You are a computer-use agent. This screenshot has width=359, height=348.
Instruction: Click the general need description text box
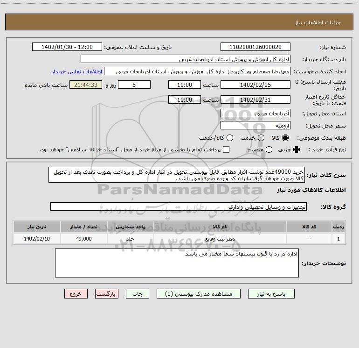(x=177, y=175)
